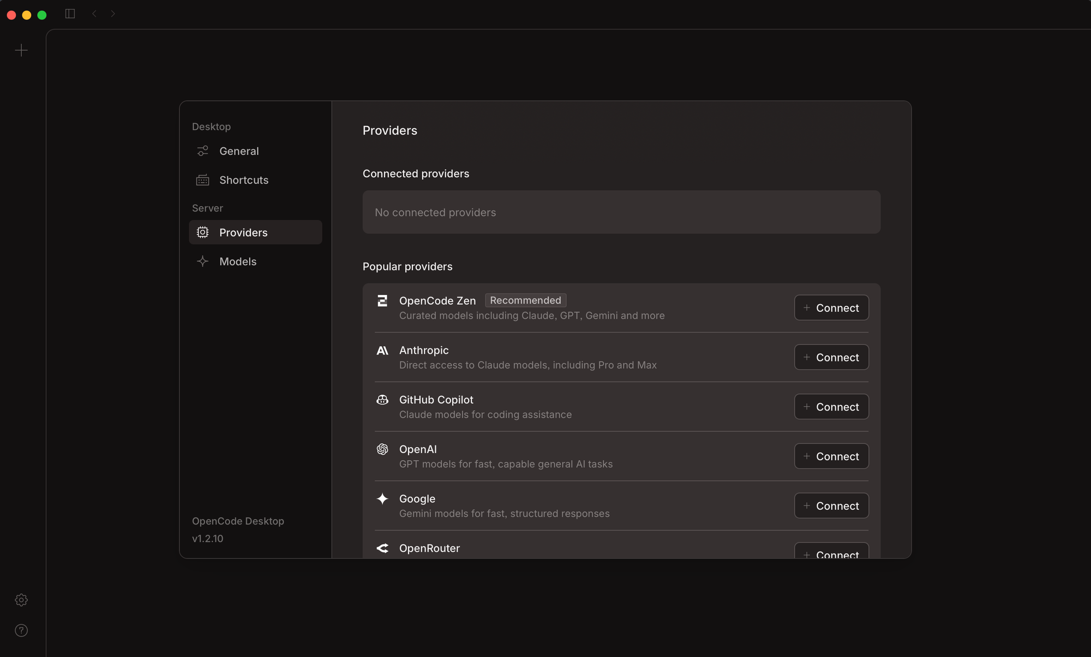Screen dimensions: 1091x657
Task: Toggle the sidebar panel icon
Action: pyautogui.click(x=70, y=14)
